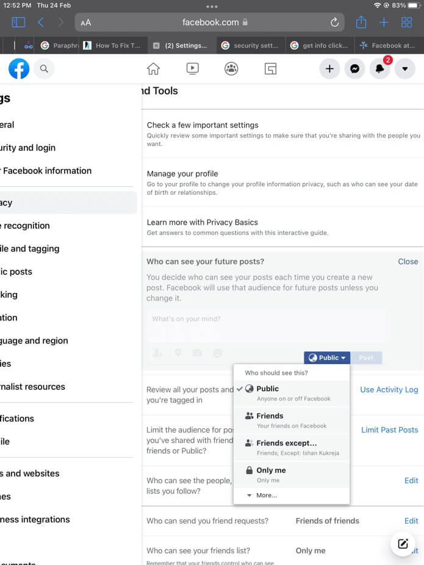Switch to Facebook at... tab
The height and width of the screenshot is (565, 424).
tap(389, 45)
